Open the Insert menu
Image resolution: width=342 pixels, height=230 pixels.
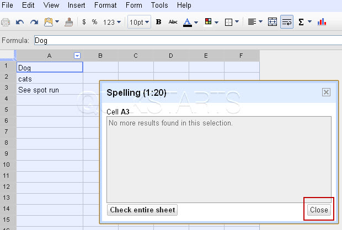pyautogui.click(x=76, y=5)
